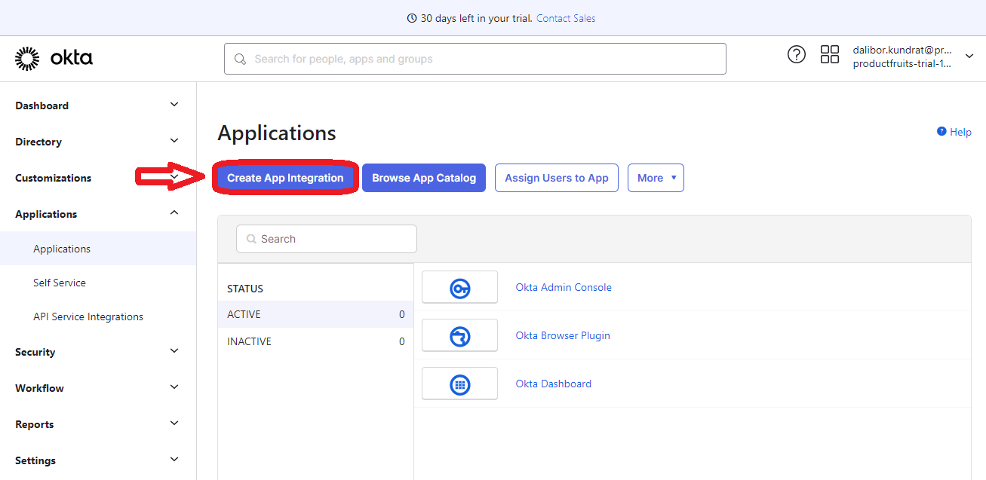
Task: Expand the account menu chevron top right
Action: pyautogui.click(x=970, y=56)
